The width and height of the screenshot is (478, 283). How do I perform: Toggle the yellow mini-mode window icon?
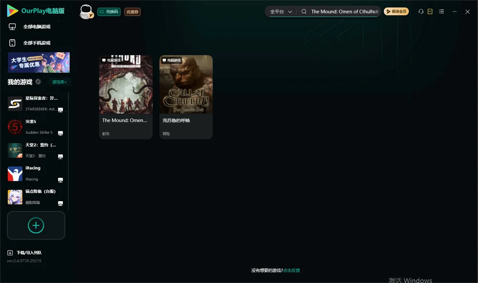coord(430,11)
